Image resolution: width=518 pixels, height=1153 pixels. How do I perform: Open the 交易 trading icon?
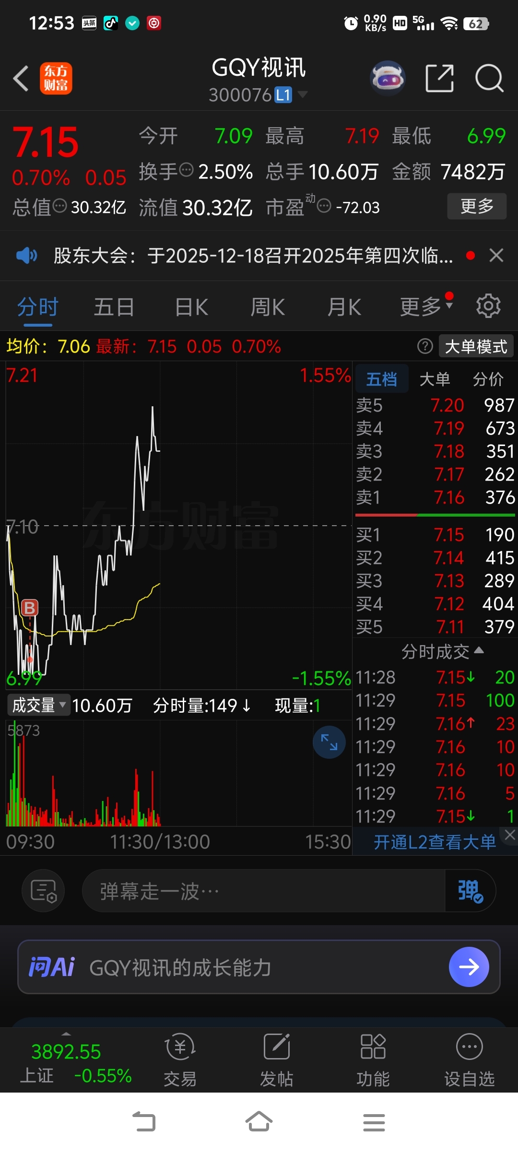[180, 1060]
